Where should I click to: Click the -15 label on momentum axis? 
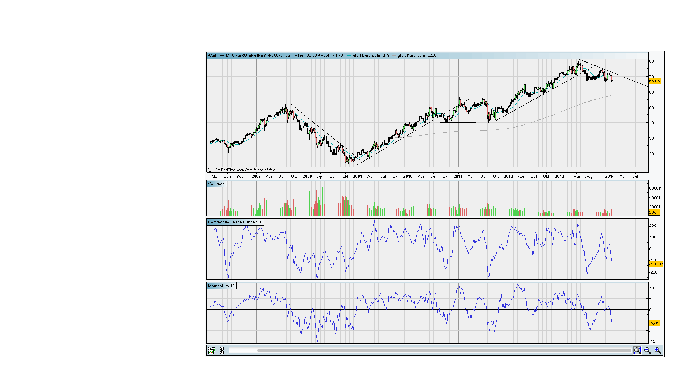point(653,342)
